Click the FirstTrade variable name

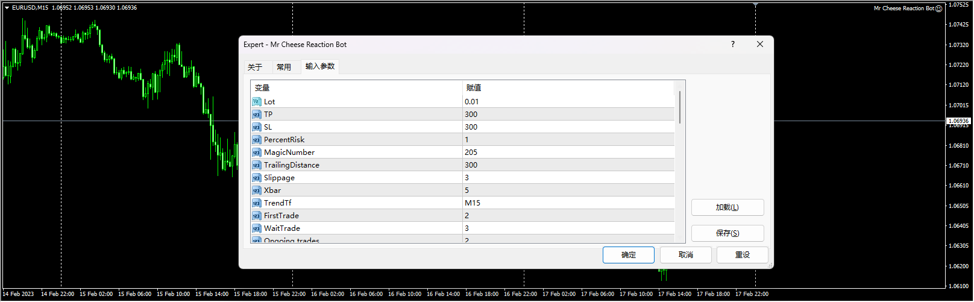coord(281,216)
